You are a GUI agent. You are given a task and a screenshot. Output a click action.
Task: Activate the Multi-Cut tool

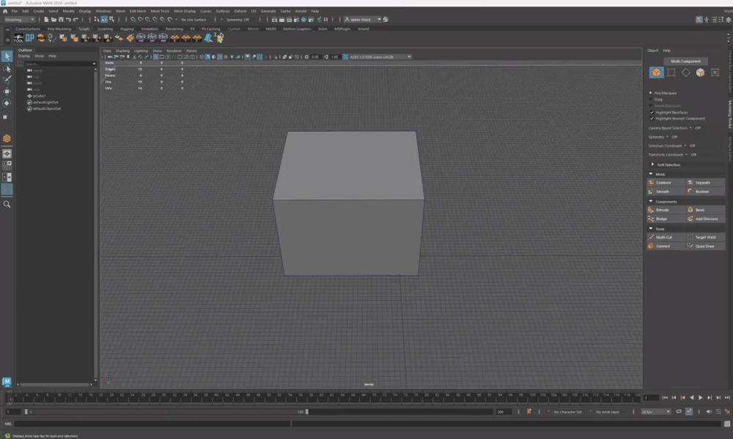[x=666, y=237]
